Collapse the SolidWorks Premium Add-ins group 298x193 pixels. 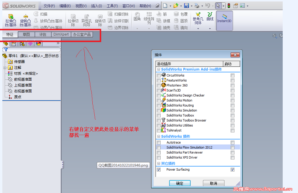(159, 69)
